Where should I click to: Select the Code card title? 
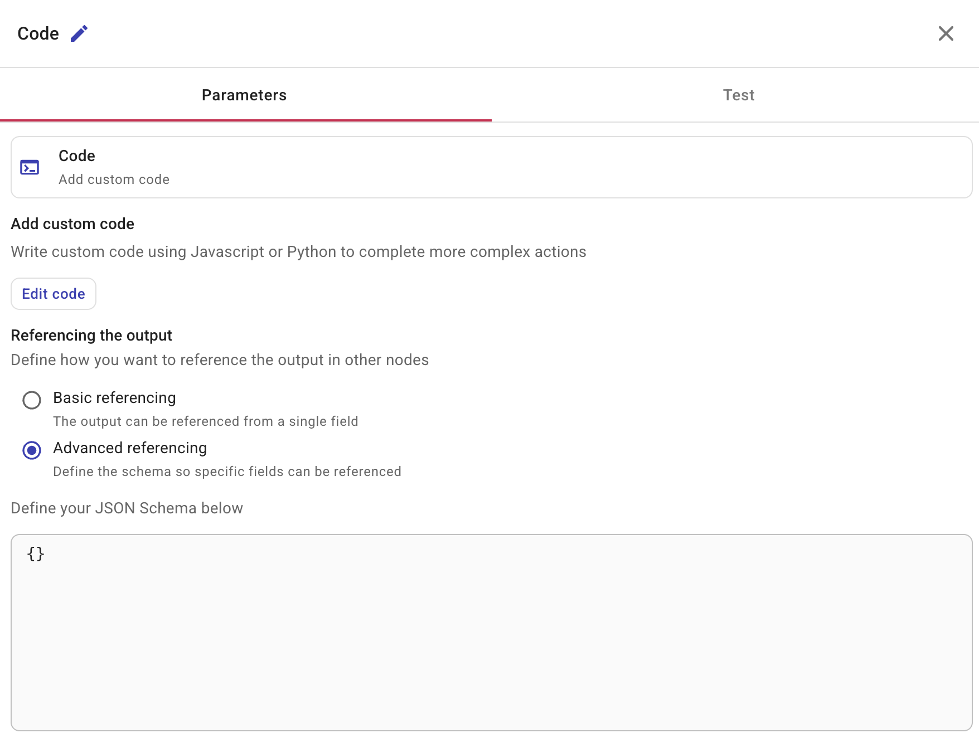tap(77, 156)
